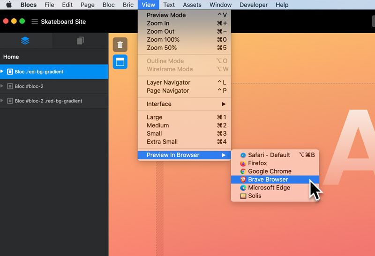Image resolution: width=375 pixels, height=256 pixels.
Task: Preview in Solis
Action: point(275,196)
